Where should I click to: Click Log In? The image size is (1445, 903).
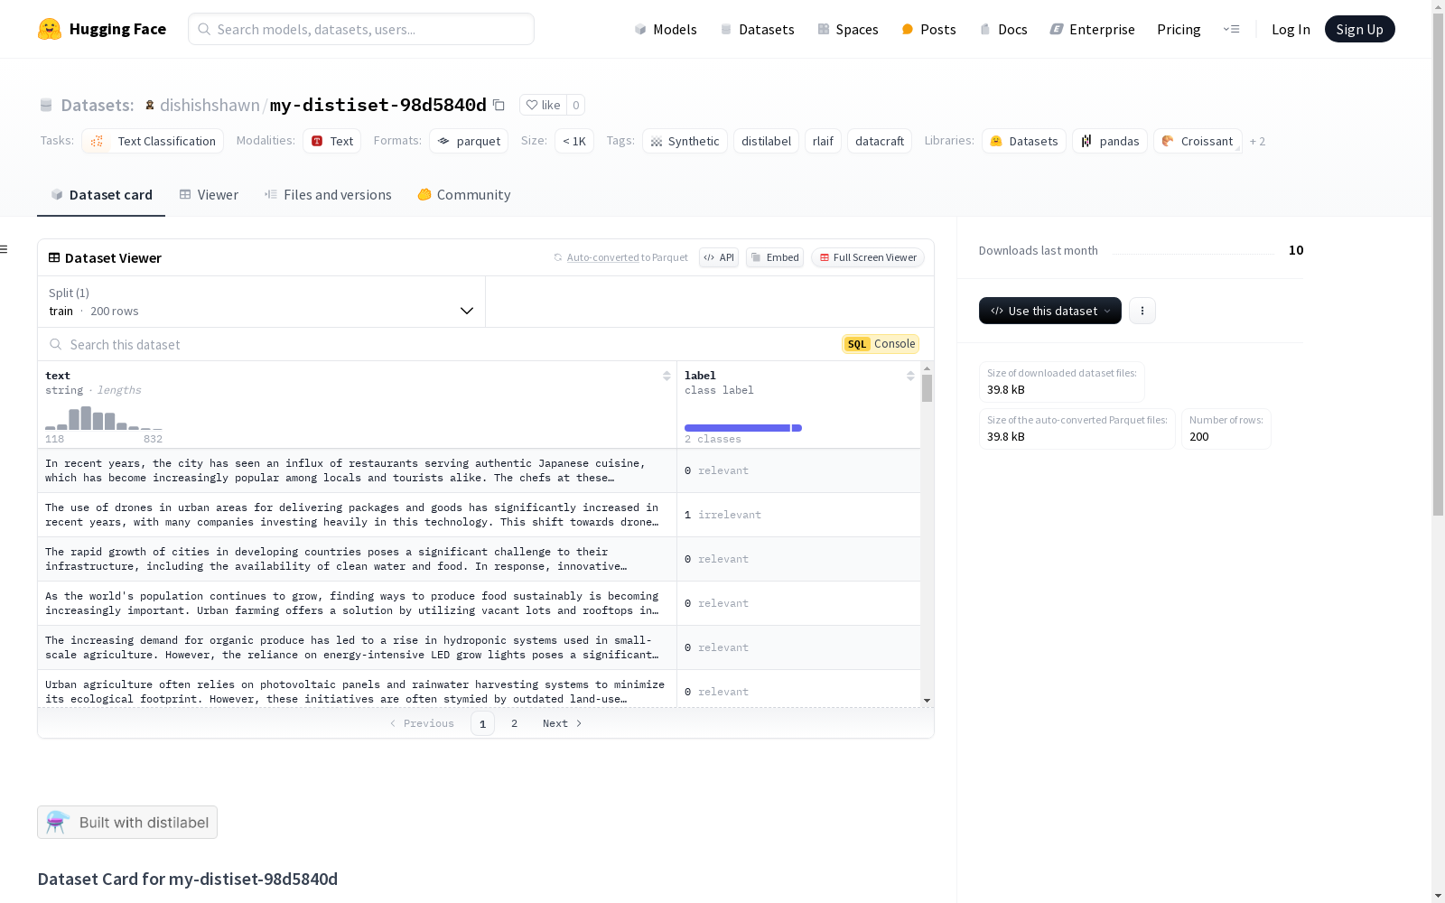point(1291,29)
